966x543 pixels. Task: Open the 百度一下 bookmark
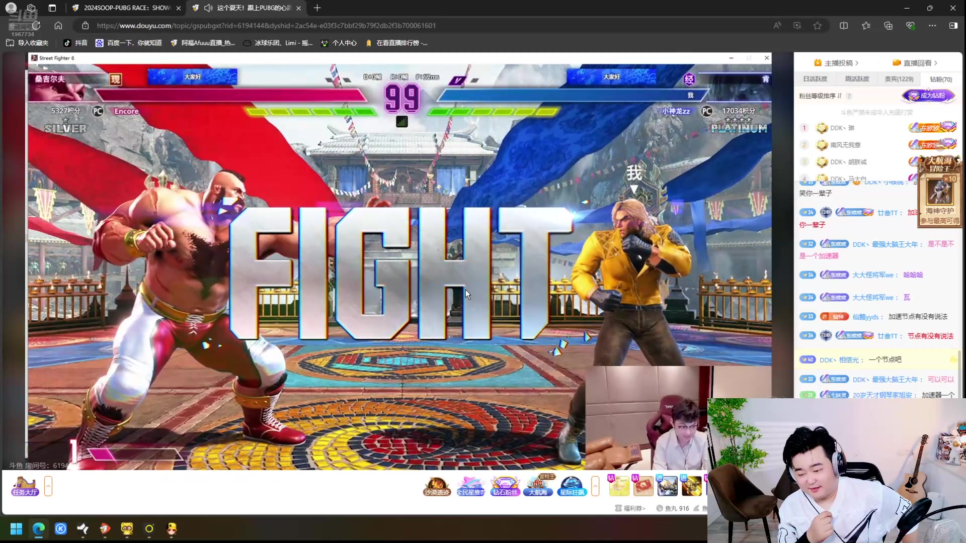tap(129, 43)
